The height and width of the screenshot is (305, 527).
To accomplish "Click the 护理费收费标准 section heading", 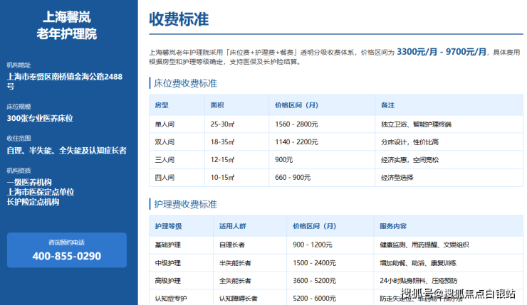I will tap(185, 204).
